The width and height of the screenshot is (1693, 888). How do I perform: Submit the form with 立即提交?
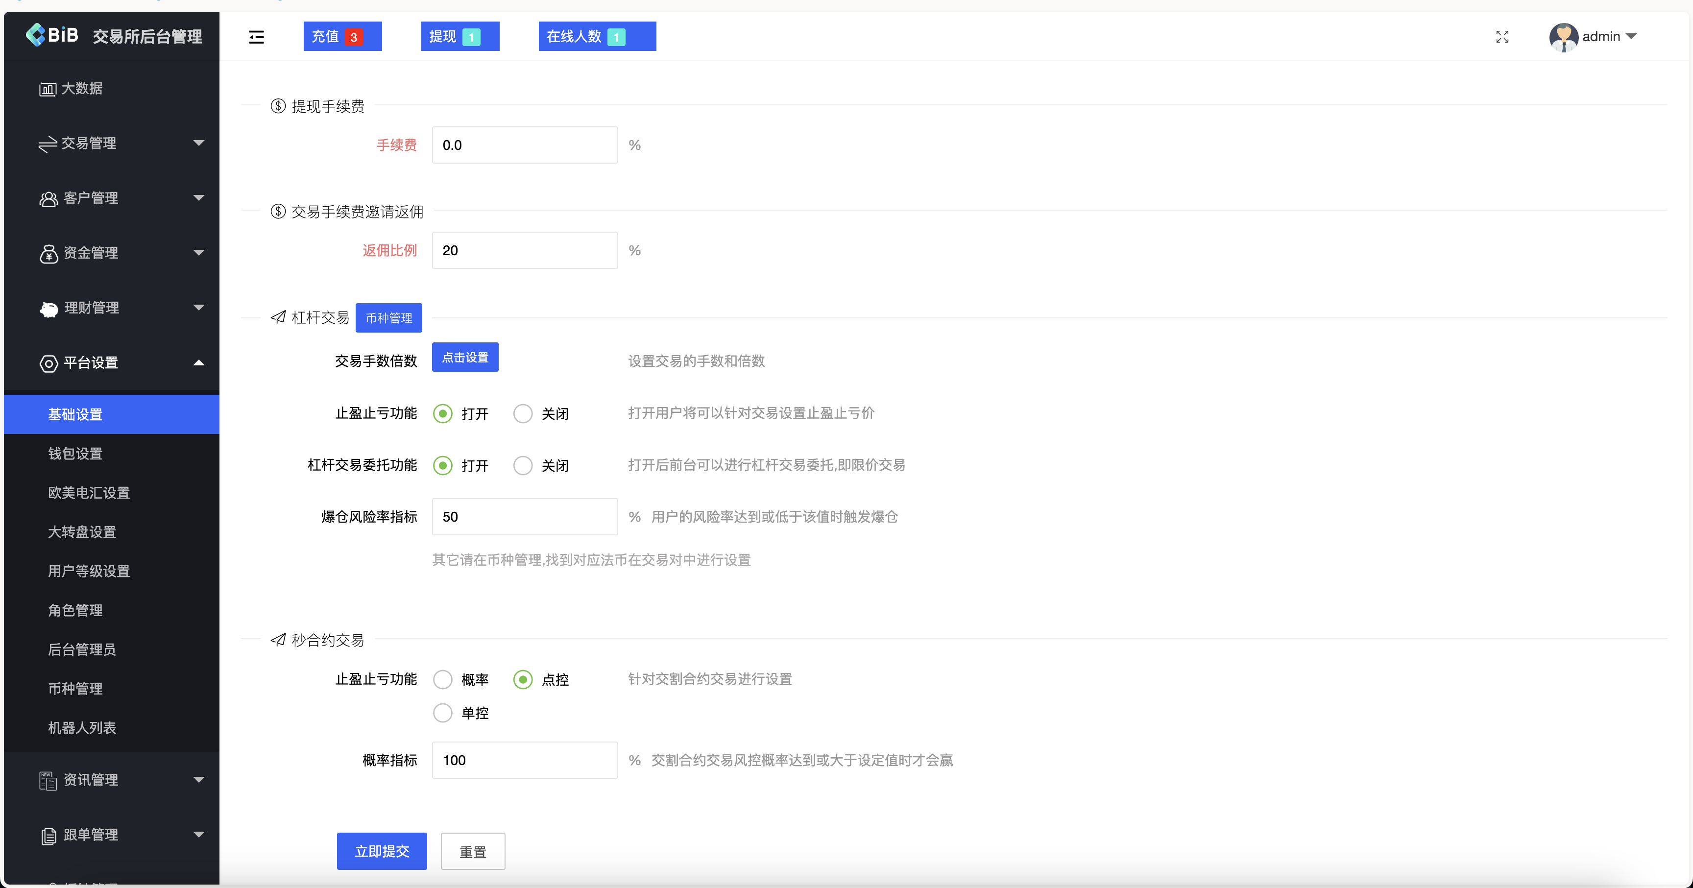382,851
